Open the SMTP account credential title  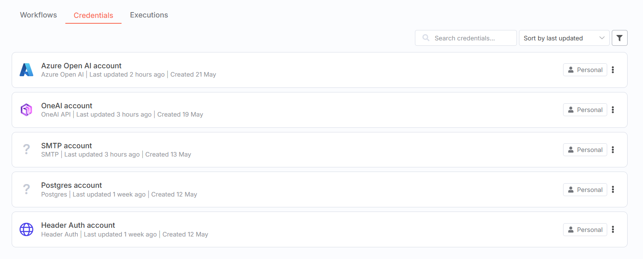(67, 146)
